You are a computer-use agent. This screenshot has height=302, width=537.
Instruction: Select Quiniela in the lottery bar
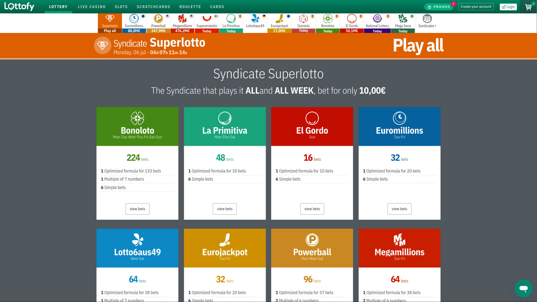click(303, 23)
